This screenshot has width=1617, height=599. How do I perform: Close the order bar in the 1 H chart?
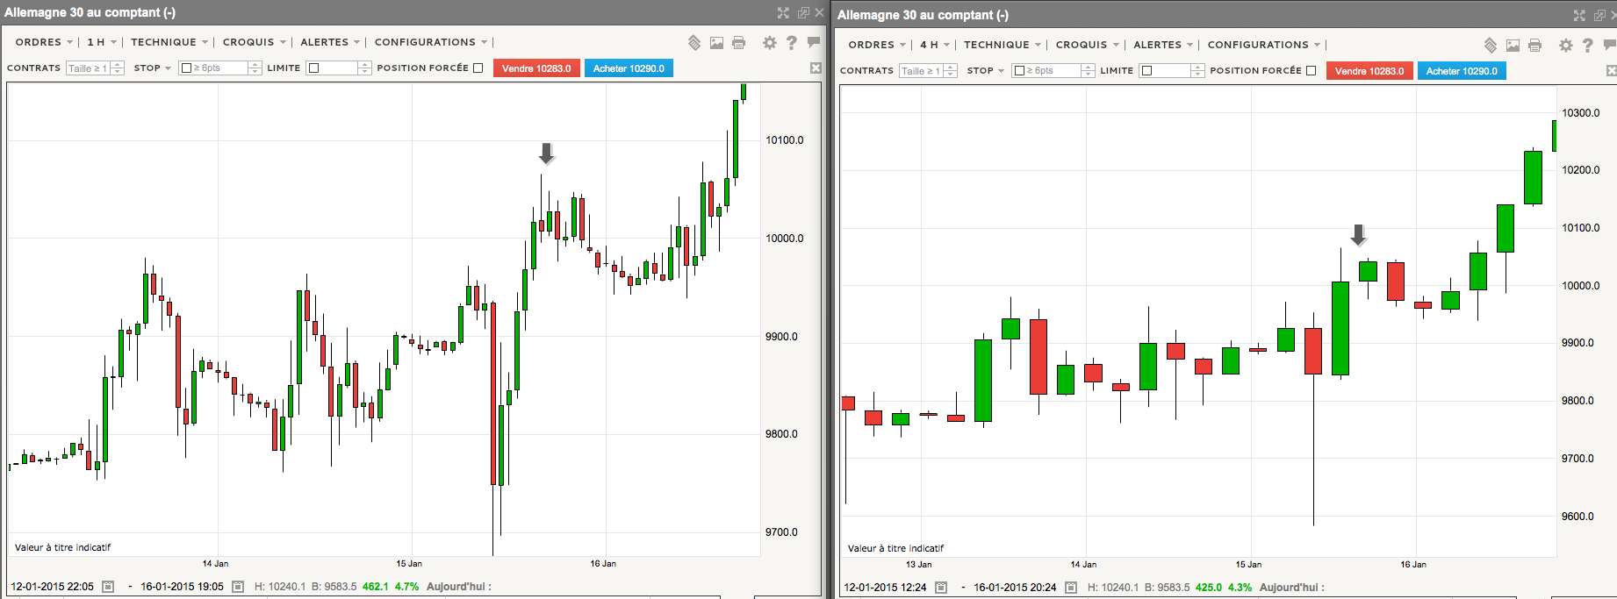(x=816, y=68)
